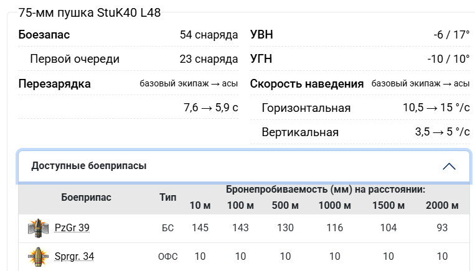
Task: Click the PzGr 39 shell icon
Action: (x=38, y=227)
